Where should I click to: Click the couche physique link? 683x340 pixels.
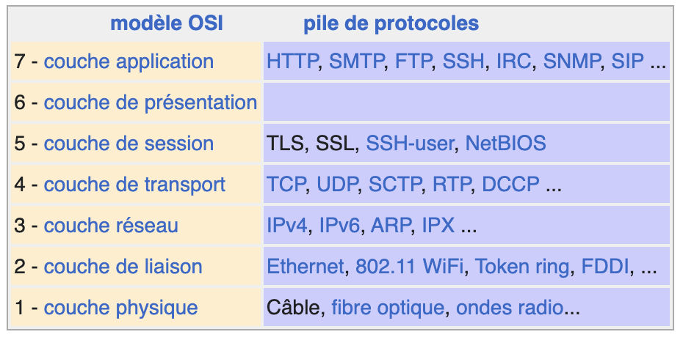tap(120, 308)
